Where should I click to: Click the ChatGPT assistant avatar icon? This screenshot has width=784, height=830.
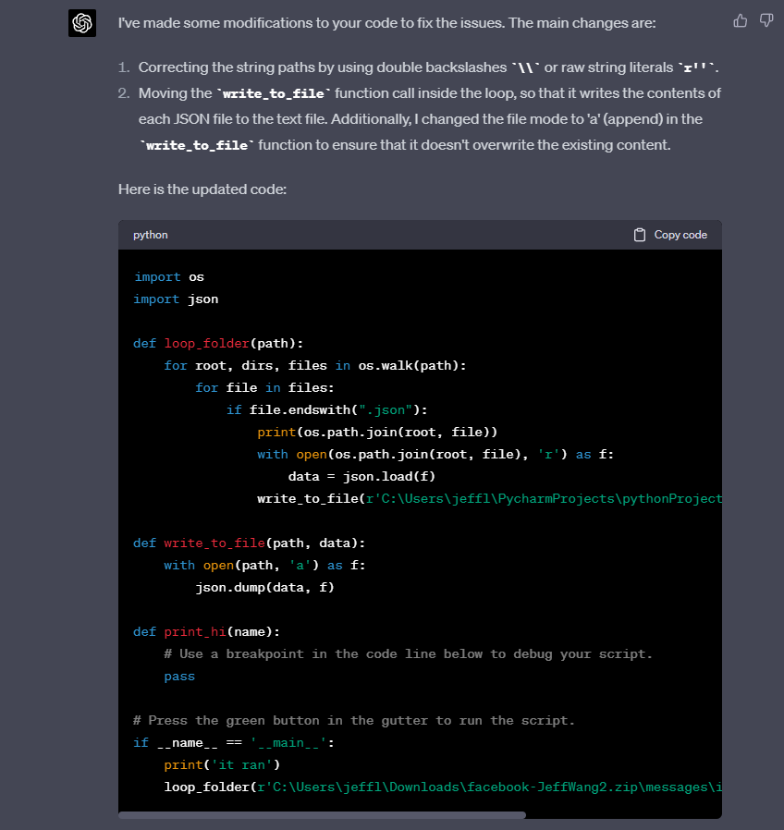click(82, 23)
